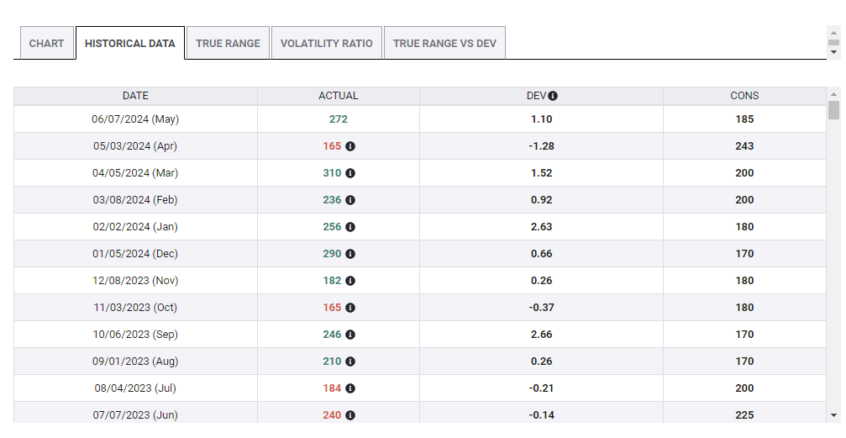
Task: Click info icon beside June's 240 value
Action: 350,415
